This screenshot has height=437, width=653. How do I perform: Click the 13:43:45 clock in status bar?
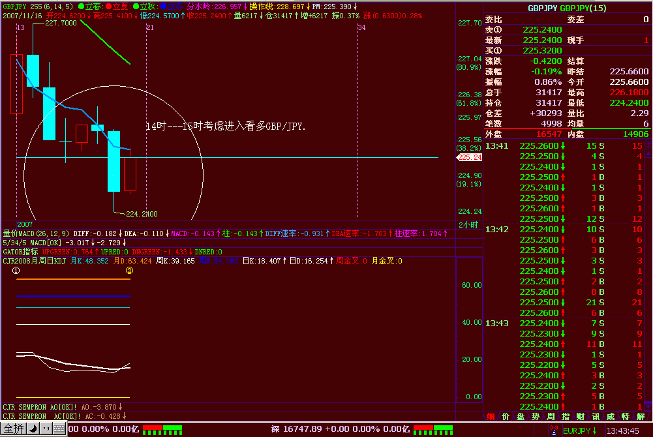(x=622, y=430)
